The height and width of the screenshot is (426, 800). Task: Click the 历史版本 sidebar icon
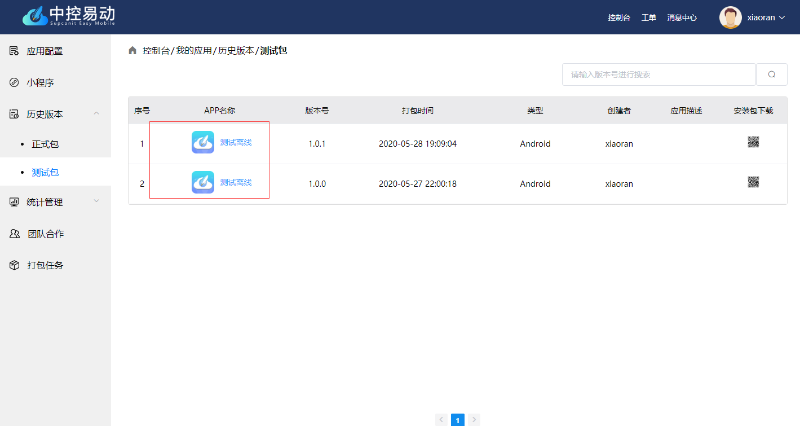pos(14,114)
